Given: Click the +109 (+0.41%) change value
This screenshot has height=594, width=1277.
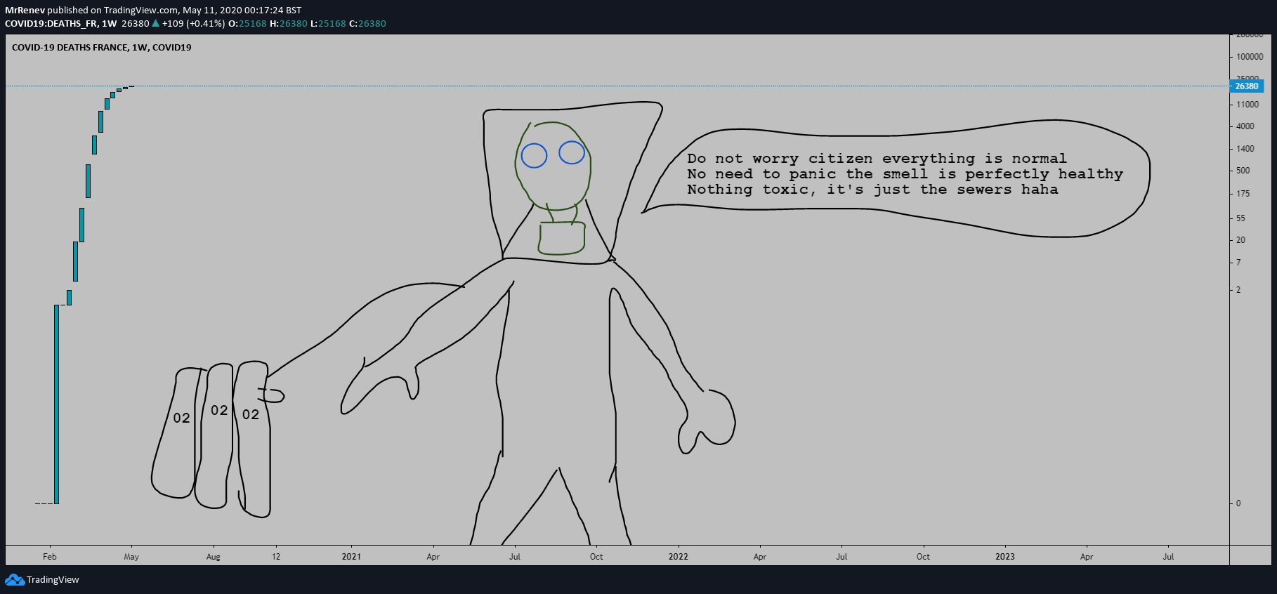Looking at the screenshot, I should coord(193,23).
